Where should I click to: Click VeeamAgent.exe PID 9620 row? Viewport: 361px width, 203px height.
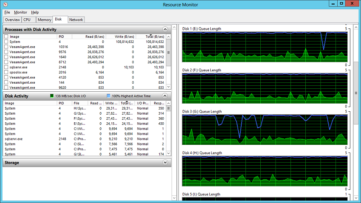(85, 87)
